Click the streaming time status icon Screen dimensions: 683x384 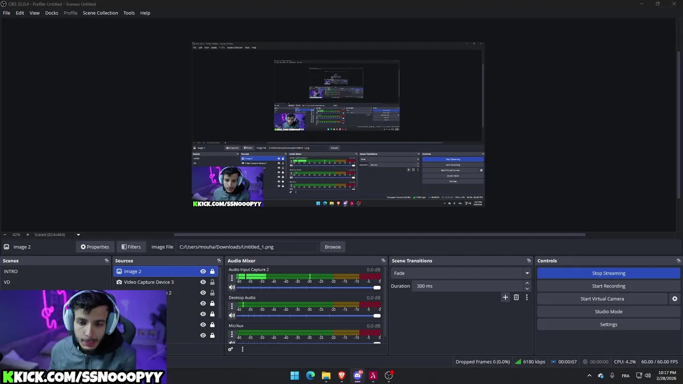coord(554,362)
